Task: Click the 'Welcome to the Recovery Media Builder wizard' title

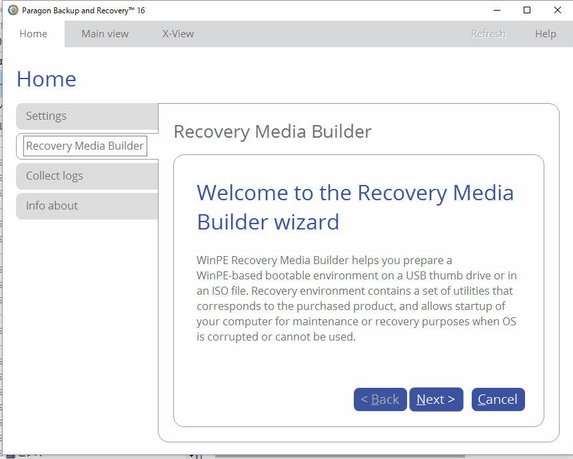Action: point(355,208)
